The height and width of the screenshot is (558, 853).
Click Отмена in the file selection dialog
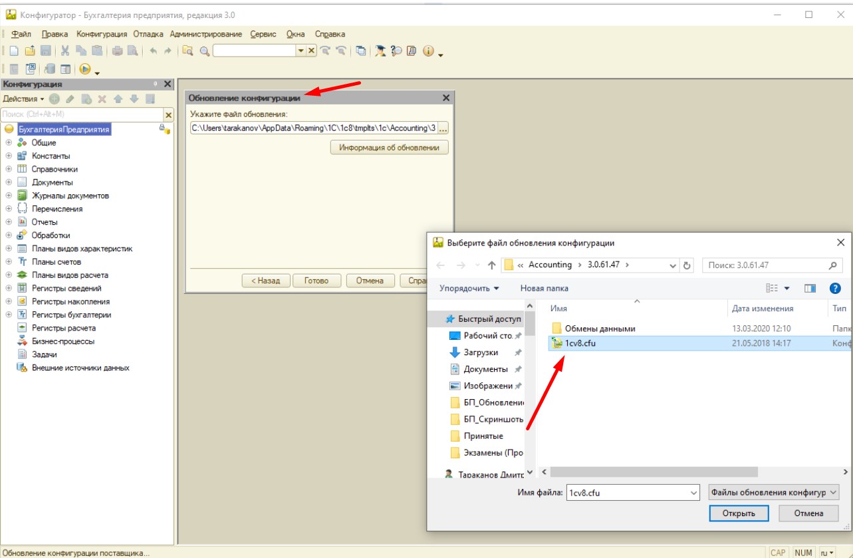tap(809, 513)
